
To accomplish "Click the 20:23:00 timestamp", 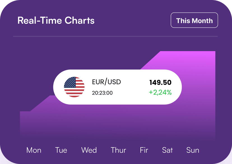I will point(102,93).
